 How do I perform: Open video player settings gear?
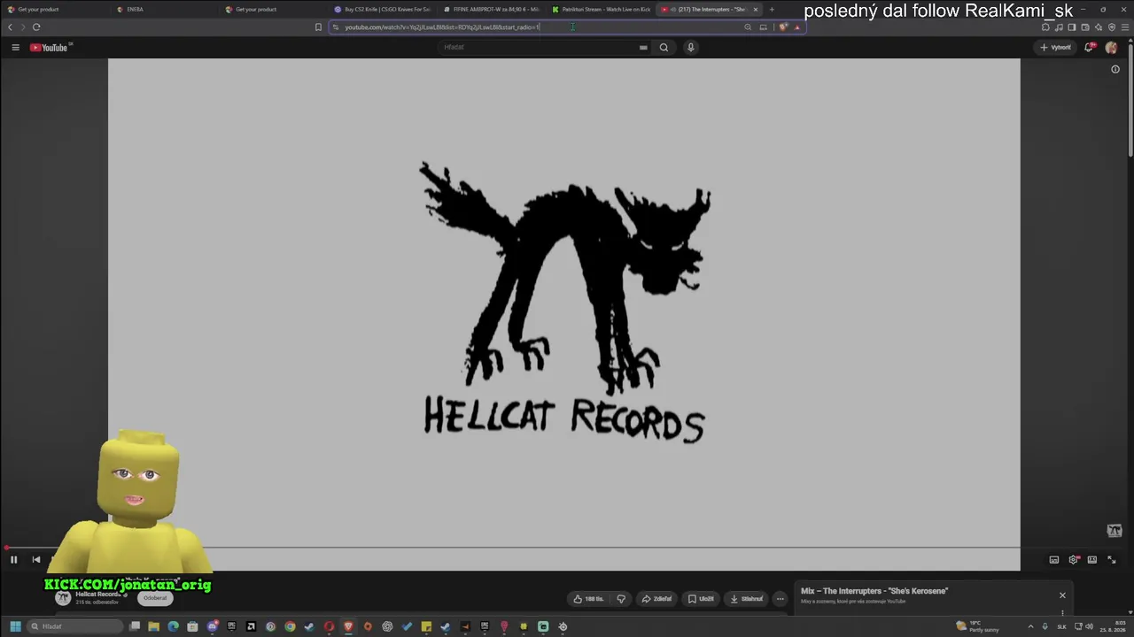[1074, 559]
